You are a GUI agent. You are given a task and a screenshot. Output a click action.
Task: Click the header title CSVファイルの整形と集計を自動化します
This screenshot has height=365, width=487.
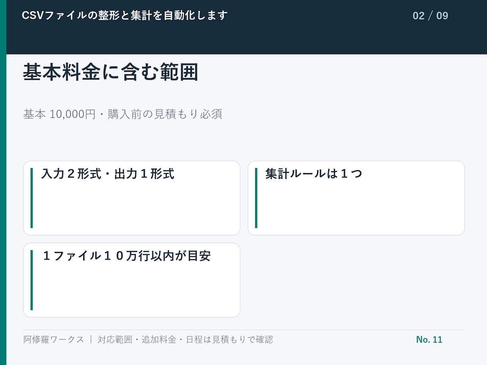pyautogui.click(x=125, y=16)
